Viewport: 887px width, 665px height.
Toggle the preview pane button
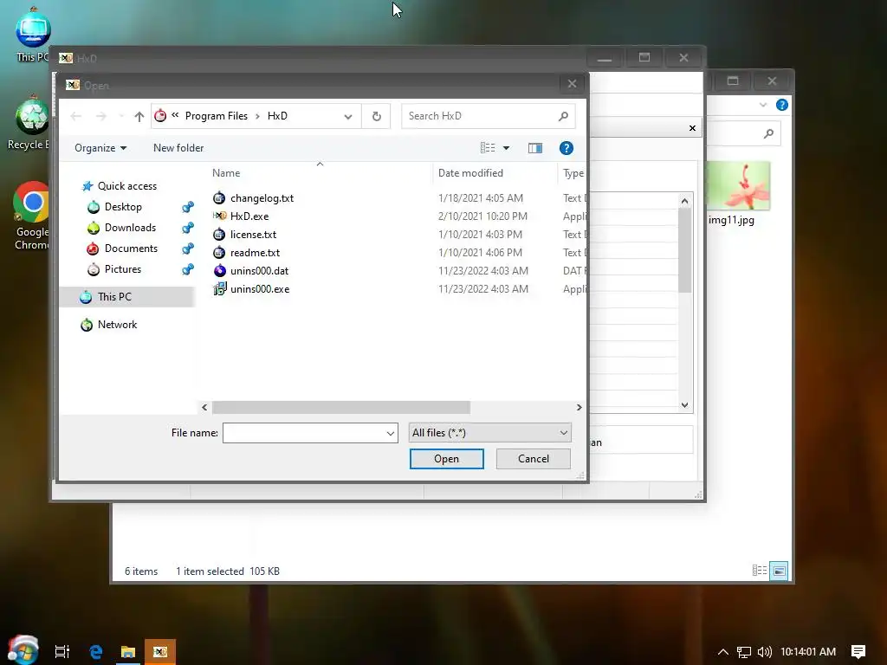coord(535,148)
